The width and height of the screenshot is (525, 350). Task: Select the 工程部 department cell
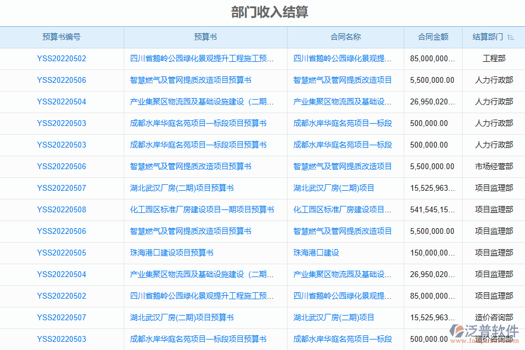point(494,58)
